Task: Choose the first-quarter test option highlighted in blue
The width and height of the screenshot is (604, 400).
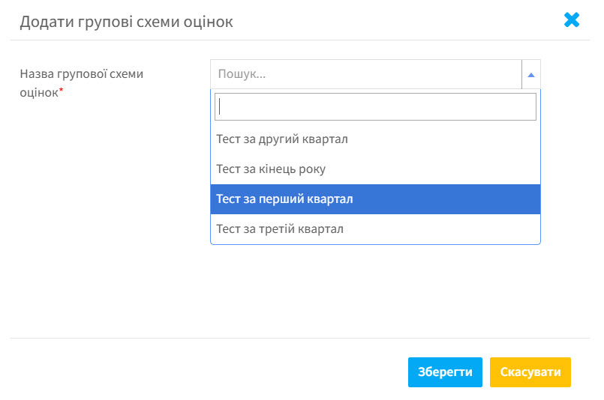Action: coord(375,199)
